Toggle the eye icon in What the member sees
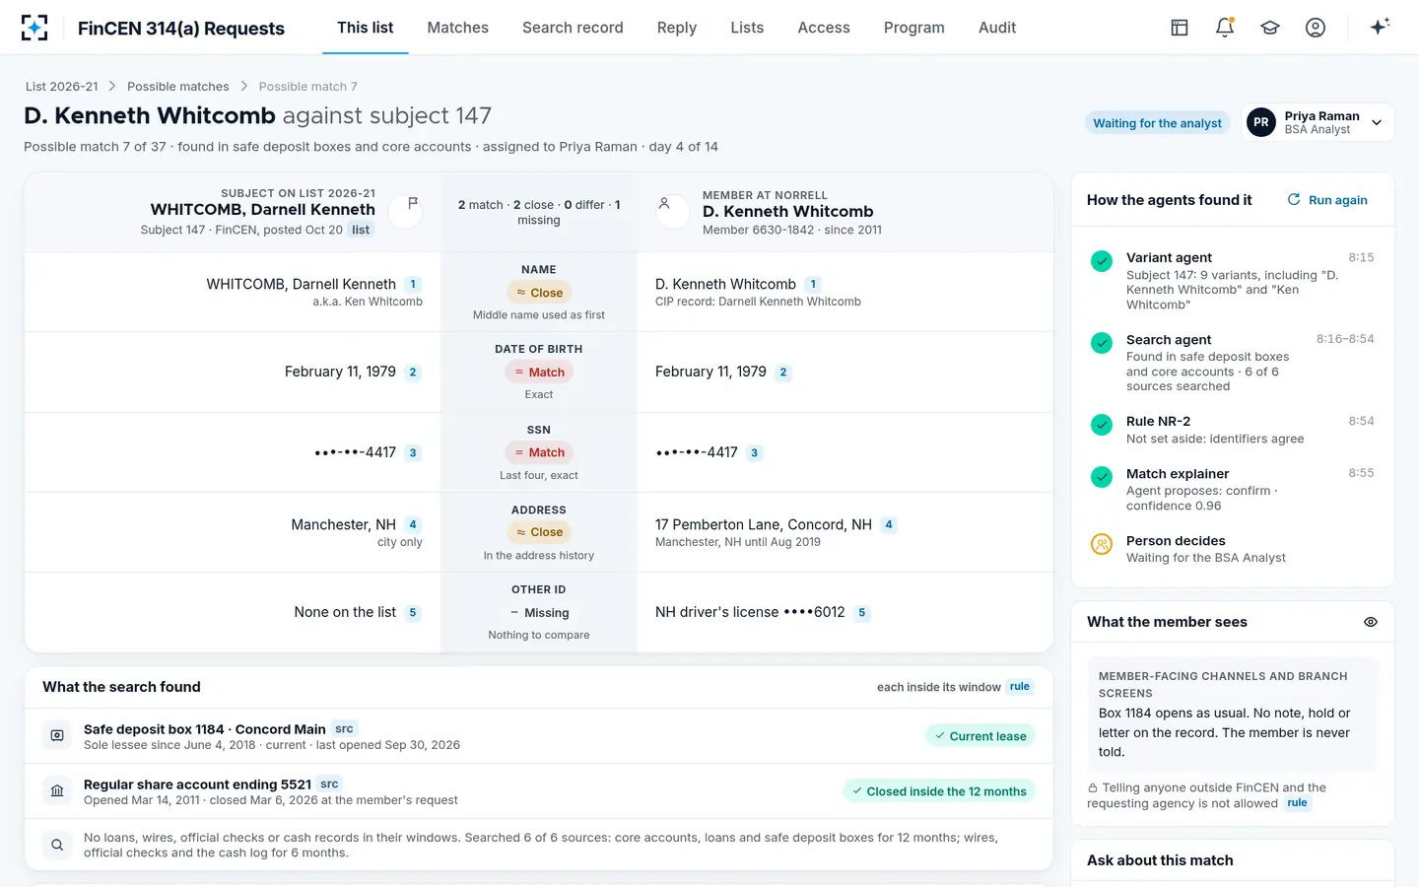The image size is (1419, 887). pos(1370,622)
